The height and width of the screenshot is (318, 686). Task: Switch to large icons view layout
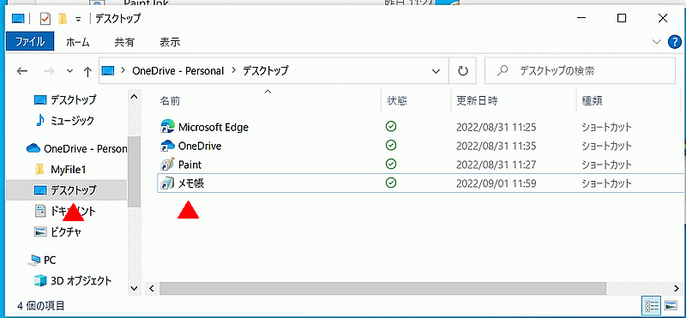tap(671, 305)
